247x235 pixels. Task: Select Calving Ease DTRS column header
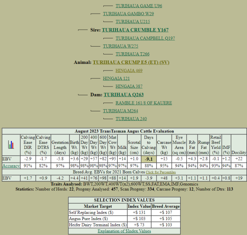tap(43, 145)
